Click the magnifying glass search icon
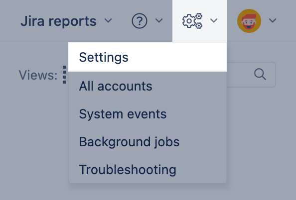Image resolution: width=296 pixels, height=200 pixels. pyautogui.click(x=260, y=75)
